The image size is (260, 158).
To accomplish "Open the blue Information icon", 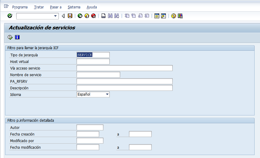I will pyautogui.click(x=17, y=37).
